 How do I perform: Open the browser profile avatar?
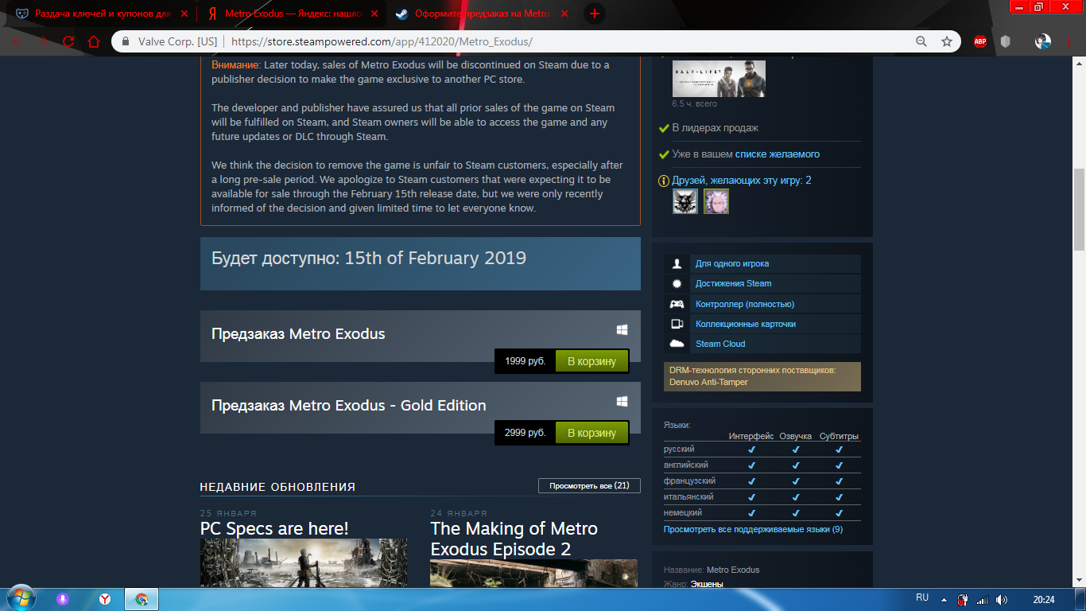pyautogui.click(x=1043, y=41)
